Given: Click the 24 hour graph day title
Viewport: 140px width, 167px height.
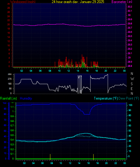Looking at the screenshot, I should coord(78,2).
